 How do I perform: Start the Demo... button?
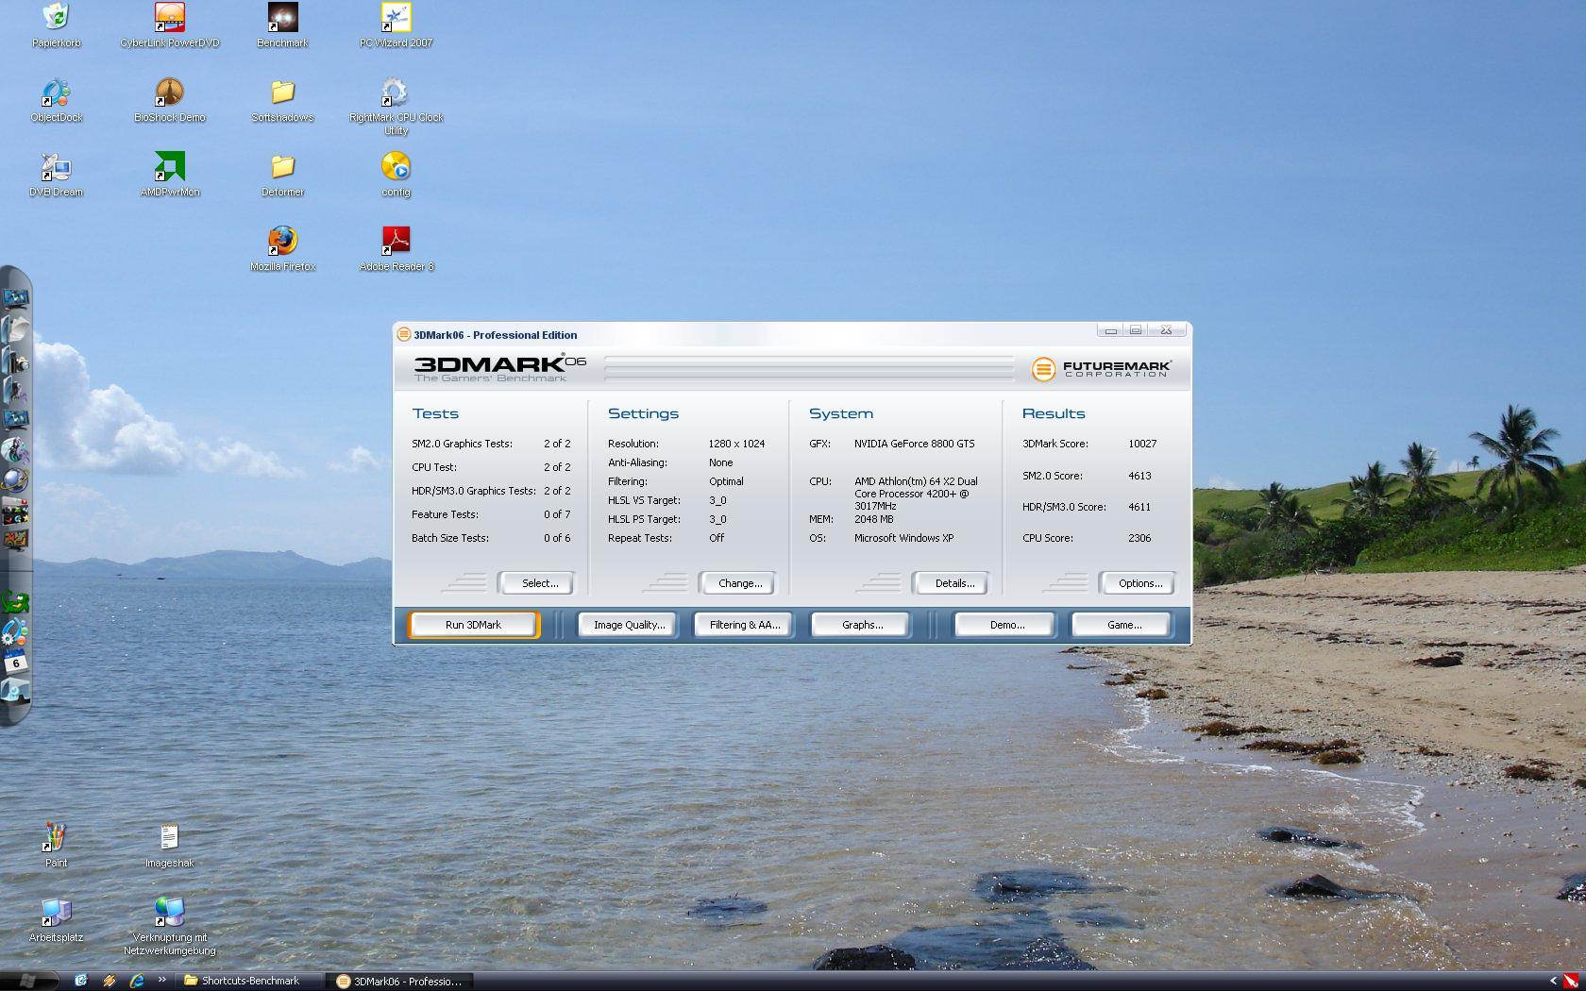coord(1006,625)
